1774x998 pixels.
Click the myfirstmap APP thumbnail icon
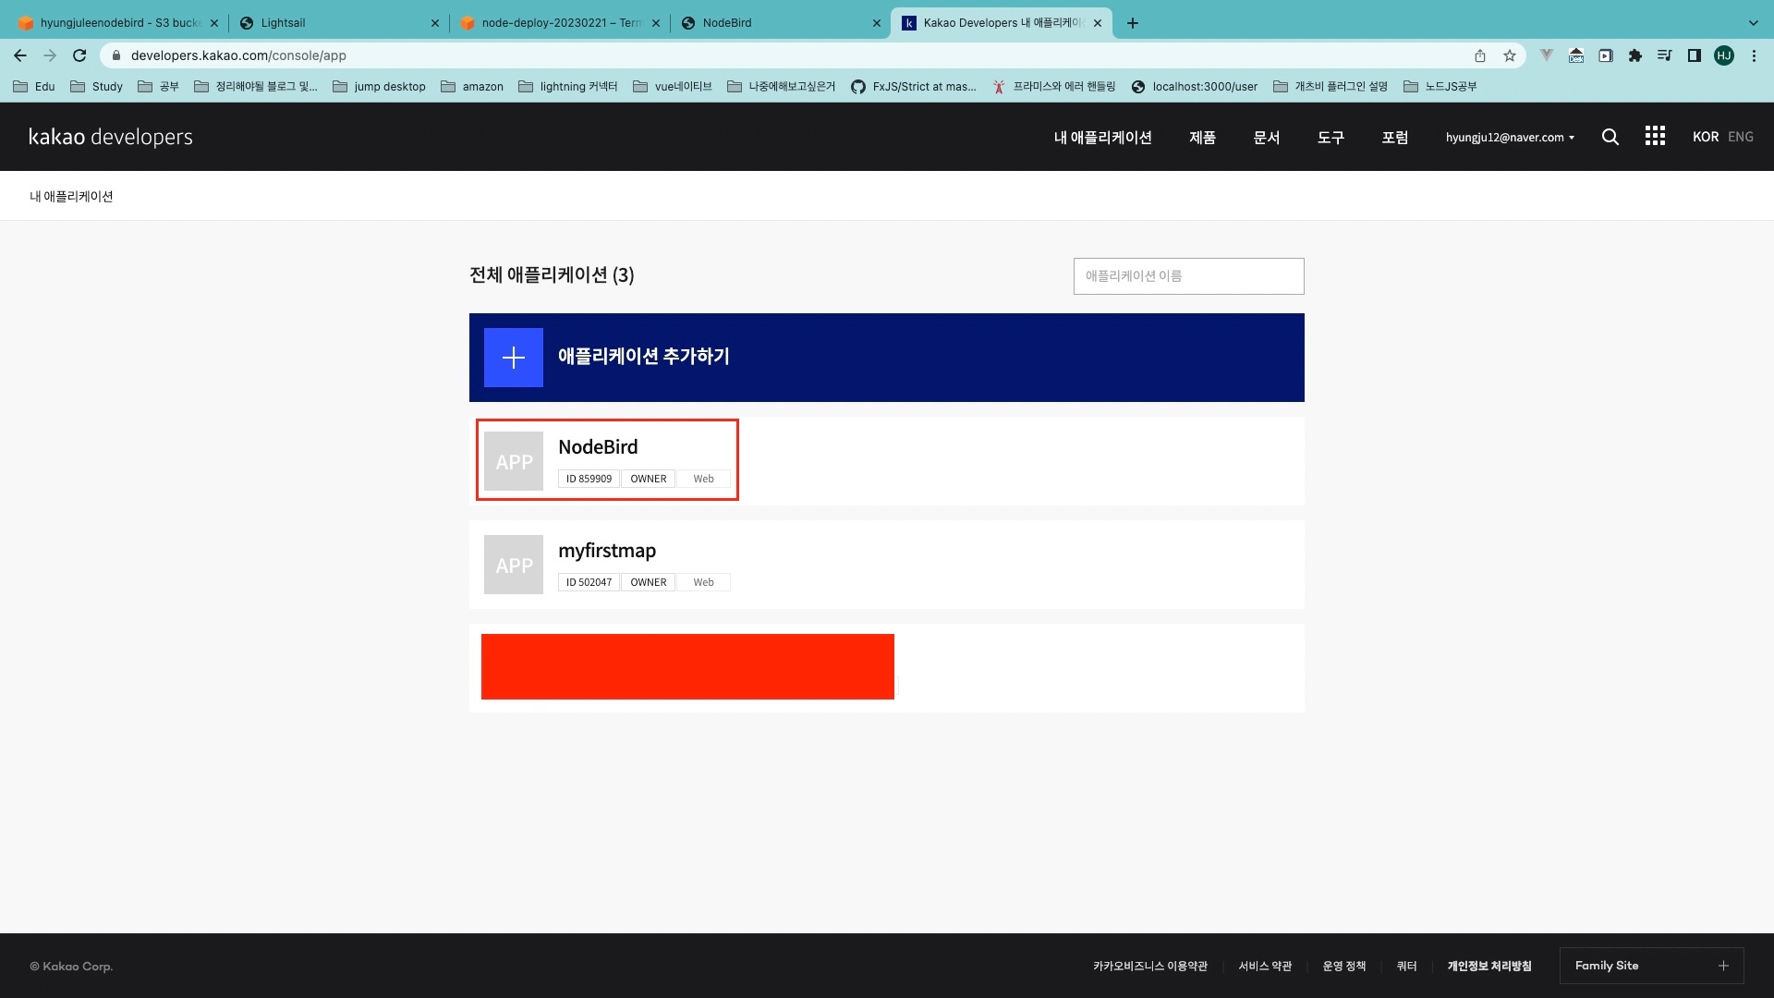tap(514, 565)
